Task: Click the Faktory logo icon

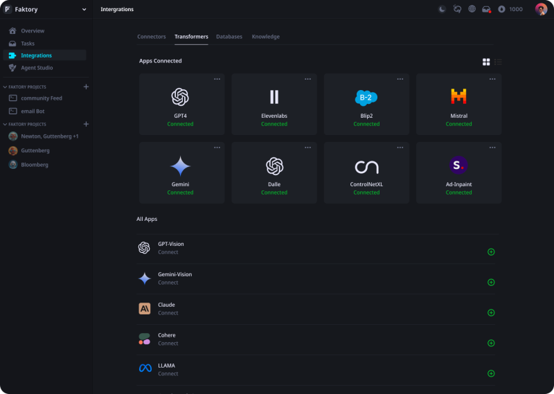Action: 8,9
